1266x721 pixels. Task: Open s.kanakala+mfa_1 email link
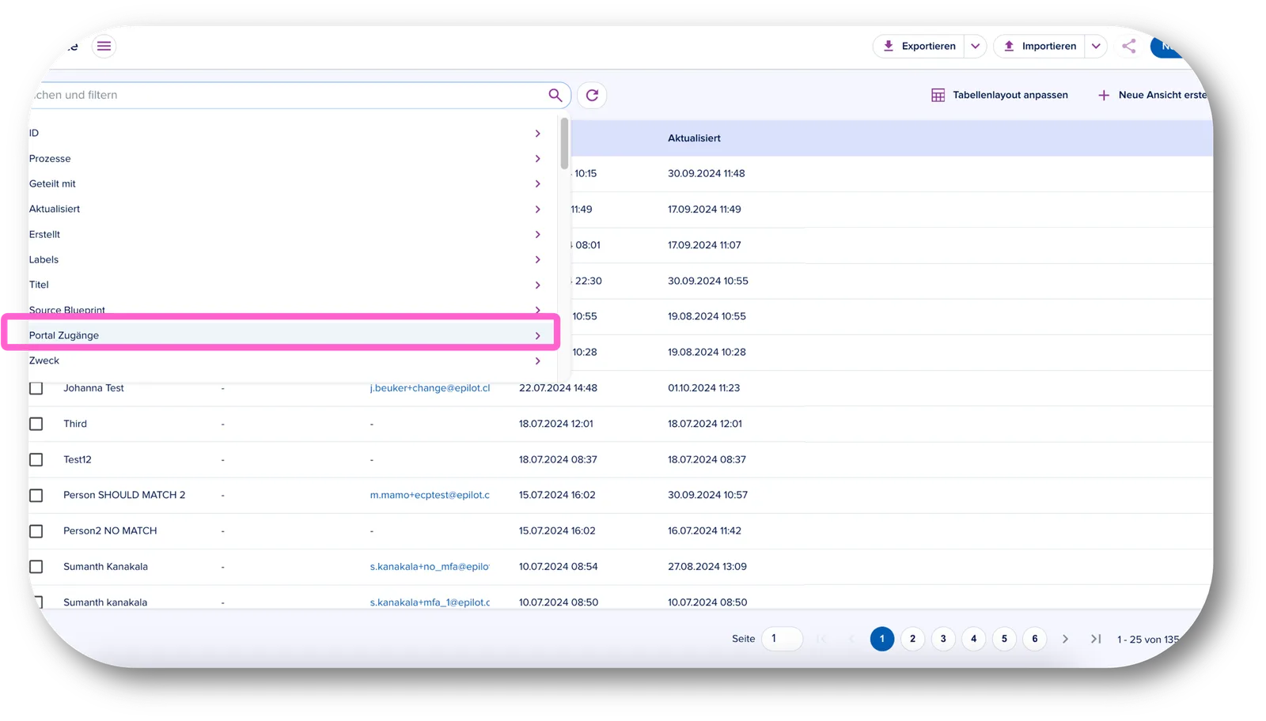(x=430, y=602)
